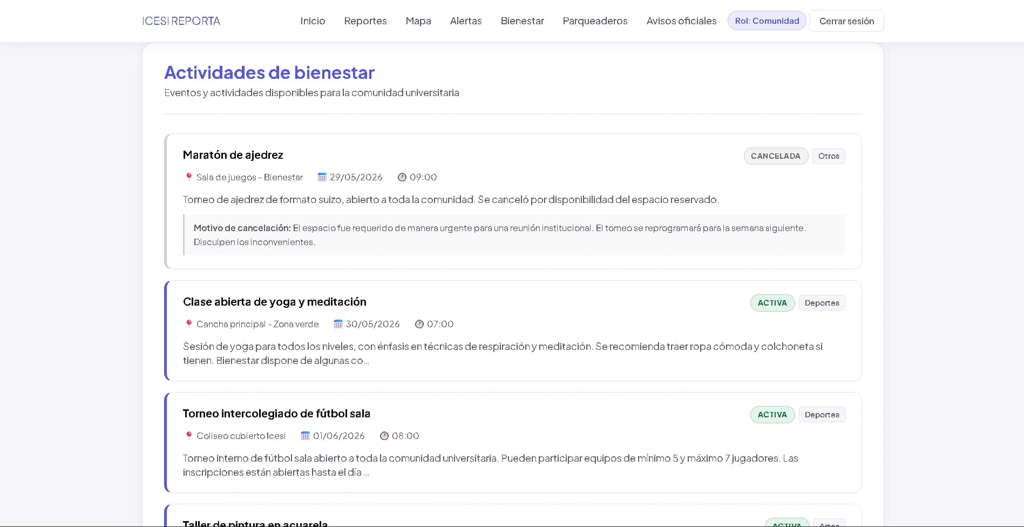Click the calendar icon beside 01/06/2026
Image resolution: width=1024 pixels, height=527 pixels.
[306, 436]
